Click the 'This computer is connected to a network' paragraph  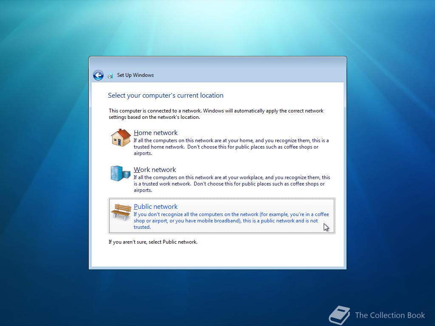pos(216,114)
